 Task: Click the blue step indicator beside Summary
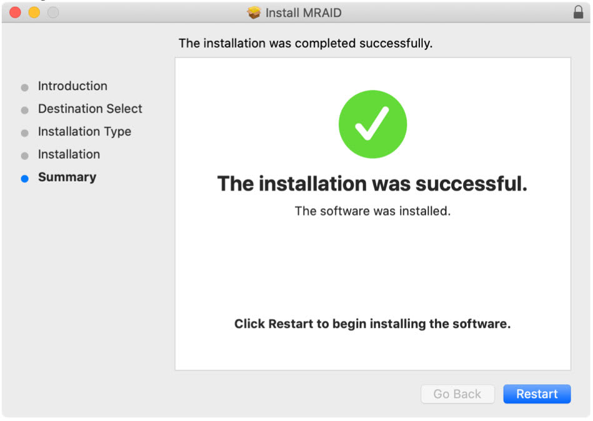[x=24, y=178]
